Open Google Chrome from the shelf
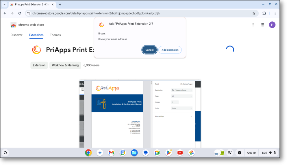Viewport: 289px width, 167px height. 88,153
